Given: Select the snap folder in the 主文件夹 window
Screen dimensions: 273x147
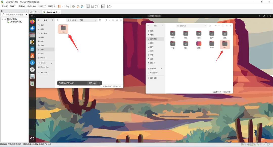Looking at the screenshot, I should coord(212,45).
